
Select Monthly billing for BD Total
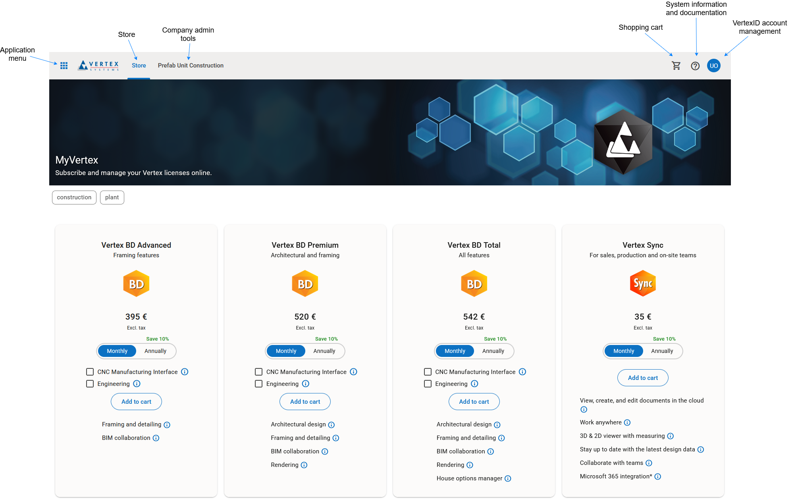coord(455,351)
